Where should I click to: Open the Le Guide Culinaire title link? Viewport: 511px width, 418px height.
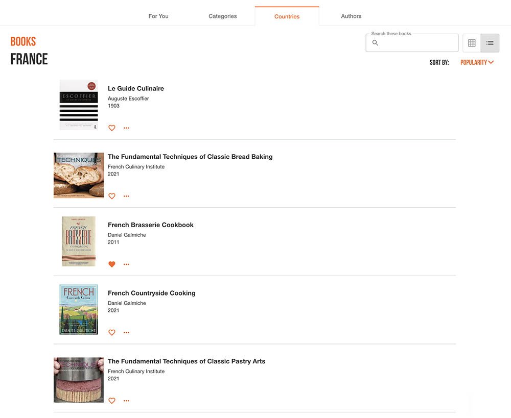pyautogui.click(x=136, y=88)
